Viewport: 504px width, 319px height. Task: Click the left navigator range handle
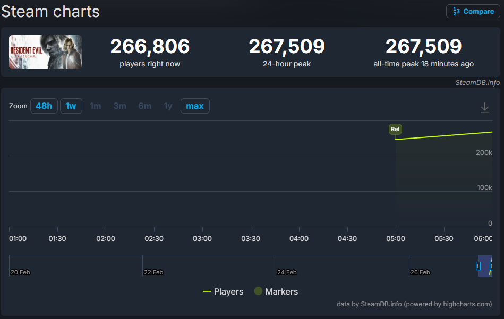click(479, 266)
